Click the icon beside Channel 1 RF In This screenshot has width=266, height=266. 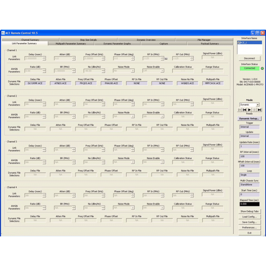tap(166, 59)
